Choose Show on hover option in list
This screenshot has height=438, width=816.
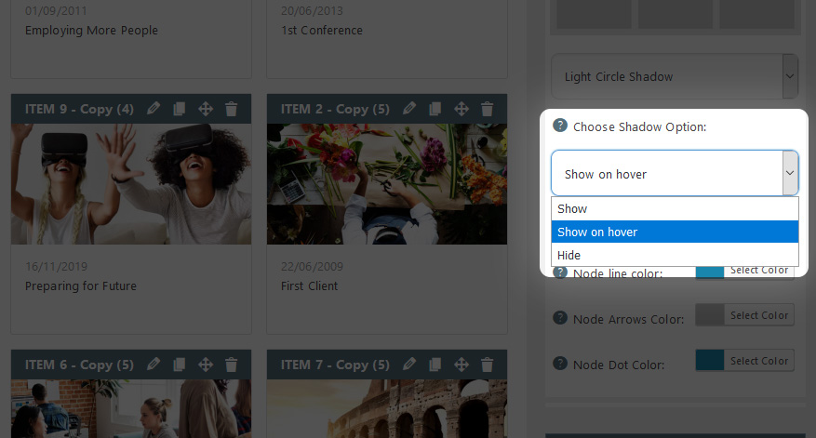675,232
